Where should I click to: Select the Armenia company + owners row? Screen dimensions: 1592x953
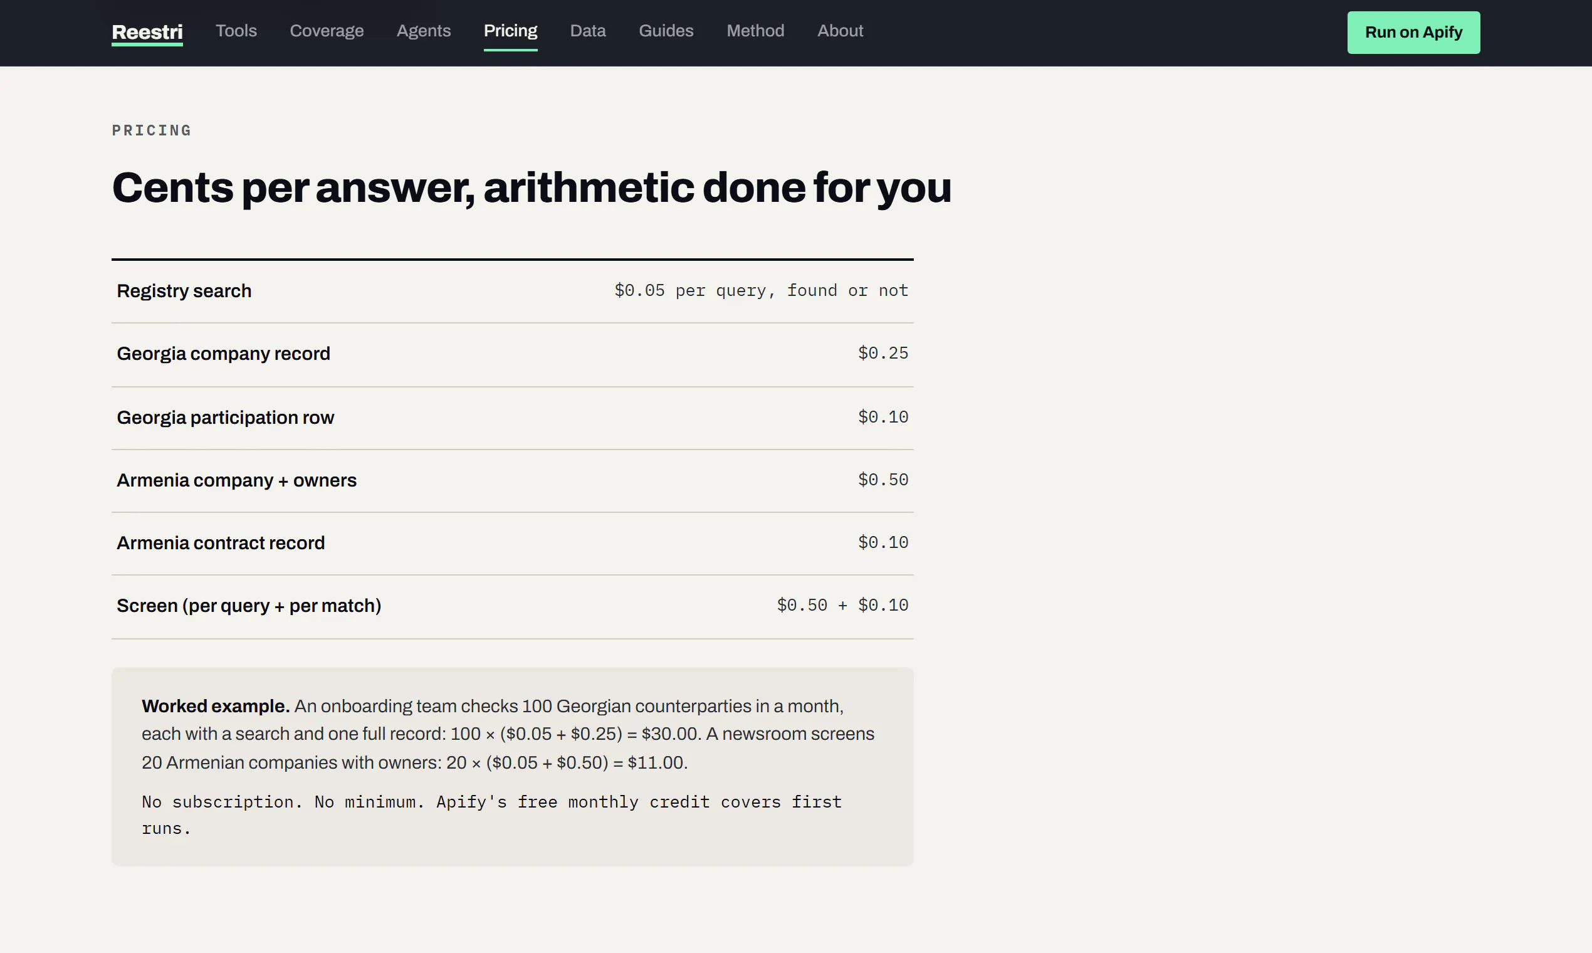pos(512,481)
